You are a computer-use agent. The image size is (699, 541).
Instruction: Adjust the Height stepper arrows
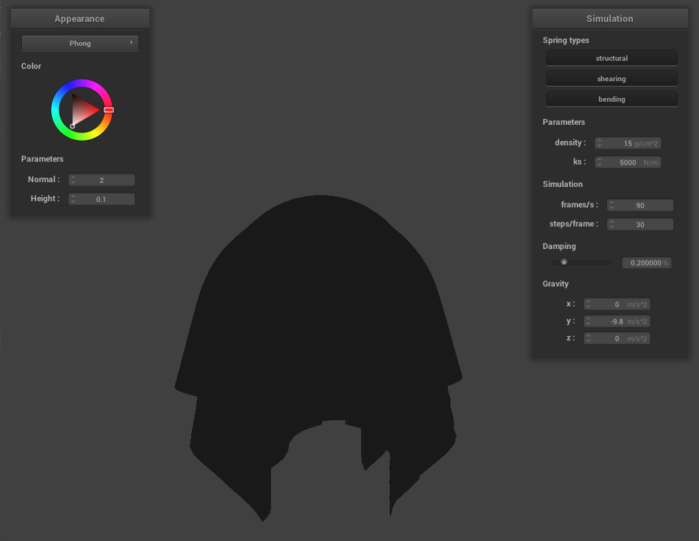[x=73, y=199]
